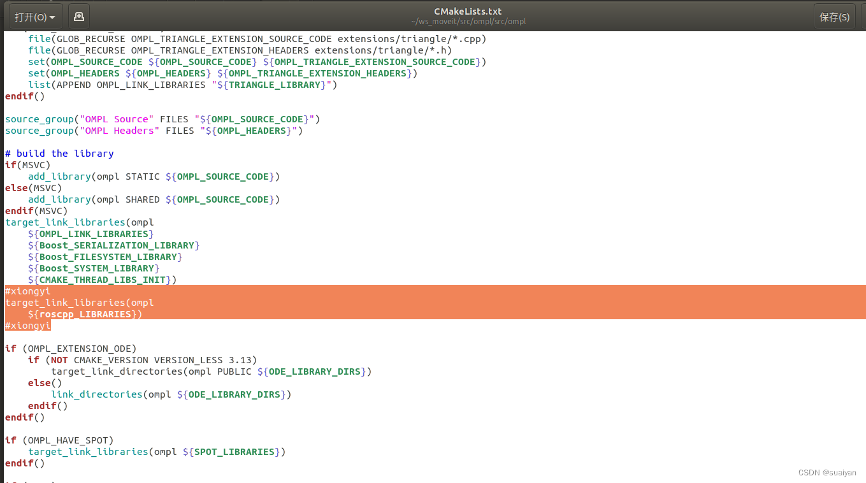Click the ${CMAKE_THREAD_LIBS_INIT} text

pyautogui.click(x=102, y=279)
